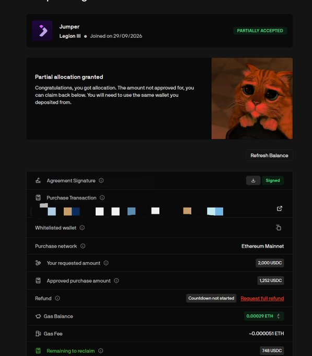The width and height of the screenshot is (312, 356).
Task: Click the Refresh Balance button
Action: coord(269,155)
